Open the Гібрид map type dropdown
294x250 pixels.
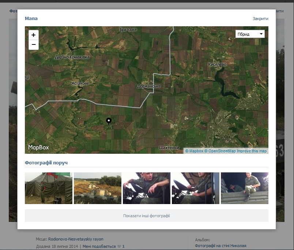tap(250, 34)
